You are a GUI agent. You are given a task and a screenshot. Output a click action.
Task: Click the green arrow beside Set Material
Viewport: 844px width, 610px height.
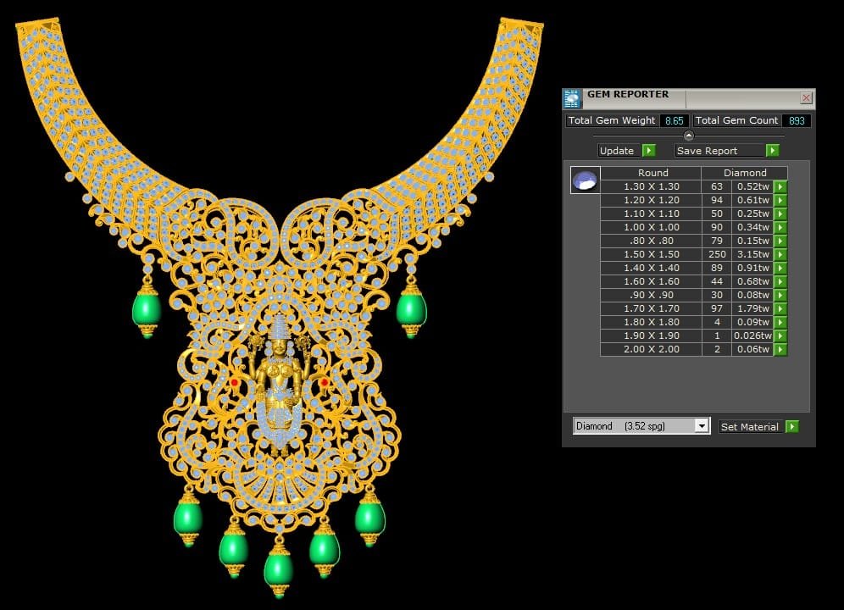(x=791, y=427)
